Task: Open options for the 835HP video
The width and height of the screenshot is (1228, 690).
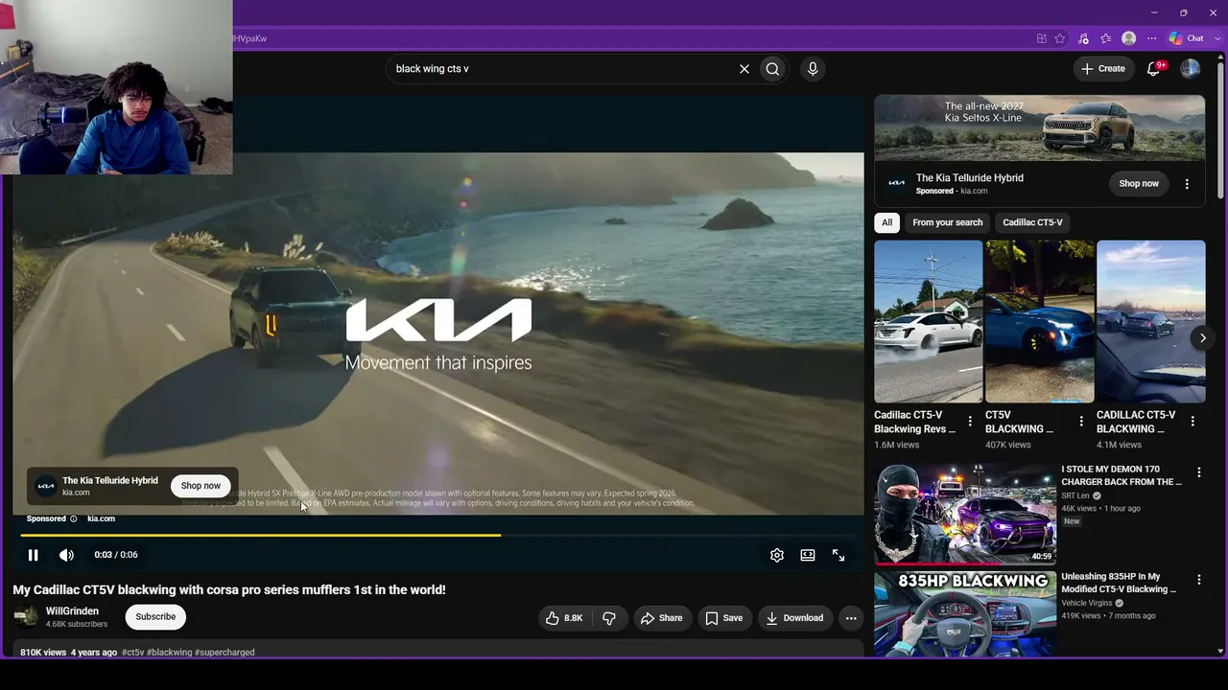Action: [1198, 580]
